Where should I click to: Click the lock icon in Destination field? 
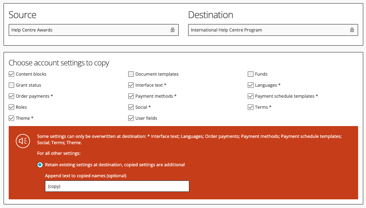pos(352,30)
